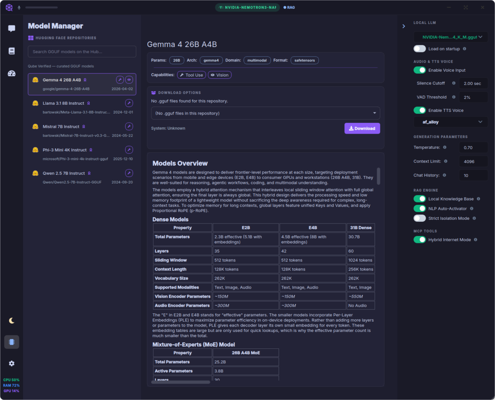Click info icon beside Silence Cutoff
This screenshot has width=495, height=400.
pyautogui.click(x=454, y=83)
